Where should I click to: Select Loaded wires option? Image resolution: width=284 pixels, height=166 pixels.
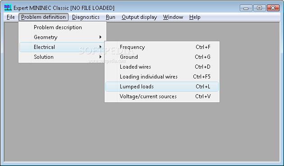click(162, 67)
